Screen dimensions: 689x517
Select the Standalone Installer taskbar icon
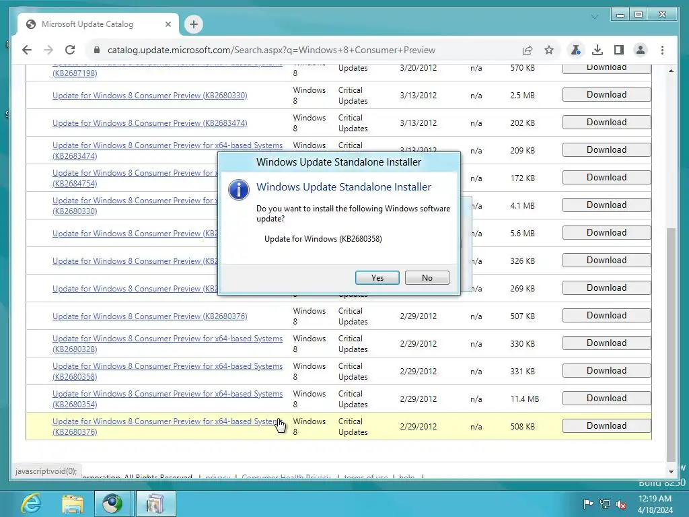pos(155,504)
